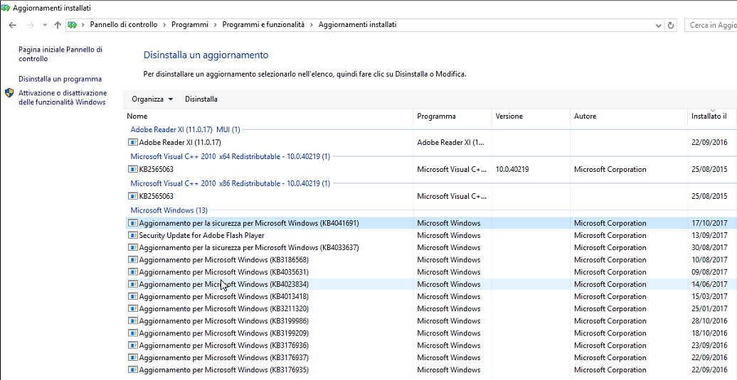Click the icon of KB3211320 update
The width and height of the screenshot is (737, 380).
[x=133, y=309]
